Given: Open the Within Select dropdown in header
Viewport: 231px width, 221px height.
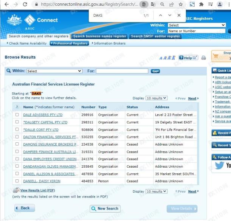Looking at the screenshot, I should tap(197, 25).
